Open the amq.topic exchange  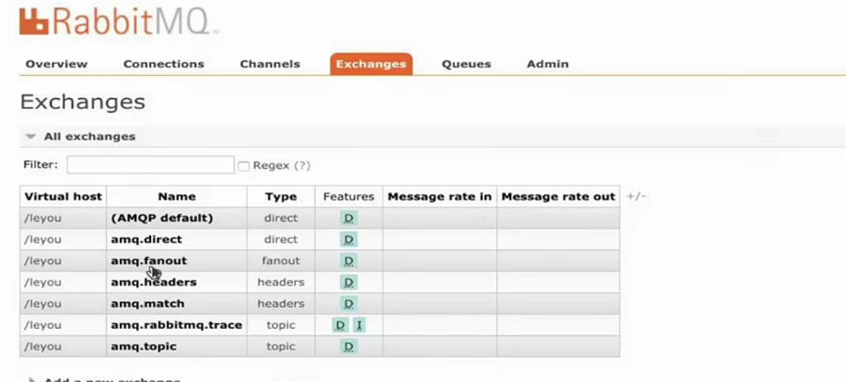click(x=144, y=347)
